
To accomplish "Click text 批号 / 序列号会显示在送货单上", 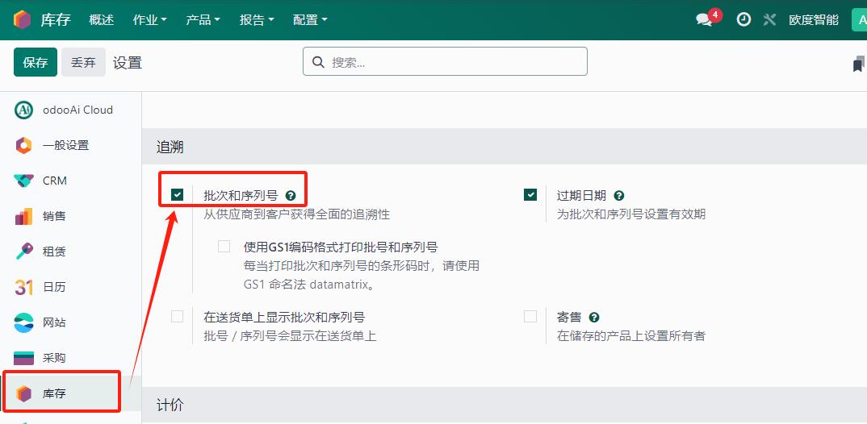I will coord(291,335).
